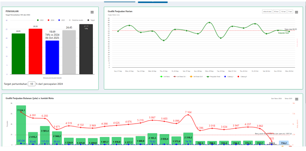Show all data with seluruh data button

pyautogui.click(x=267, y=12)
